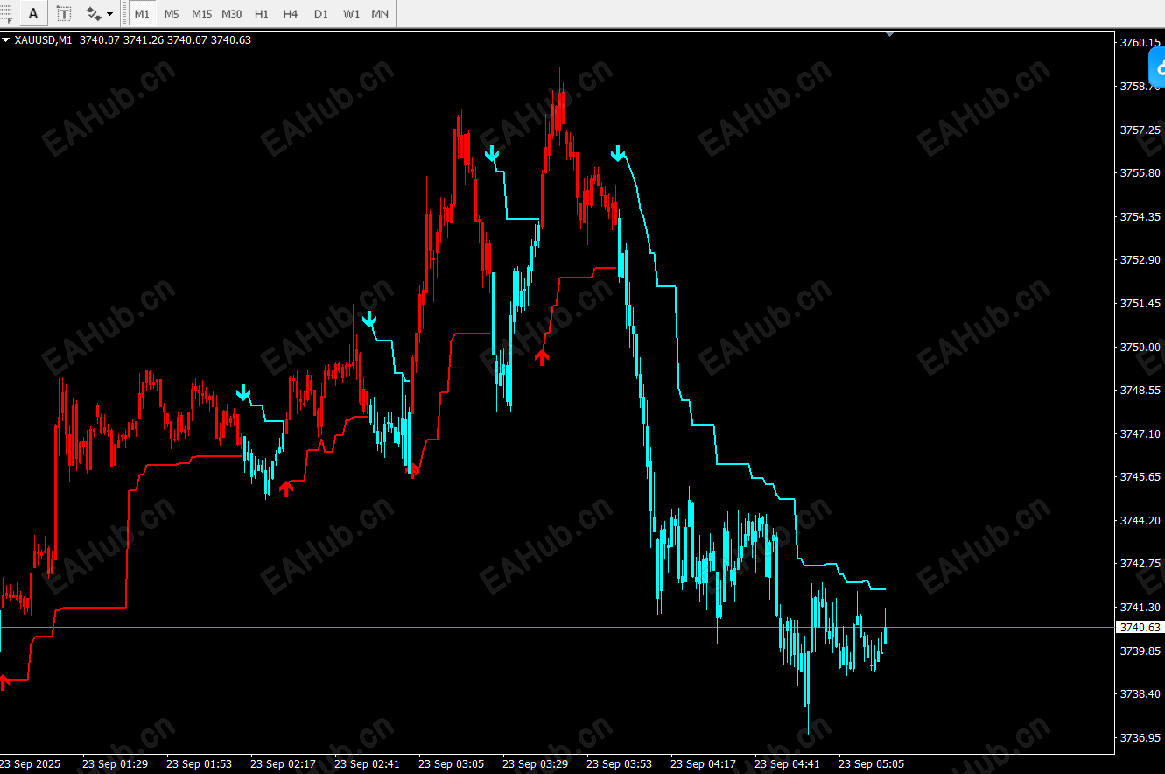This screenshot has height=774, width=1165.
Task: Click the 3750.00 price scale label
Action: (1140, 347)
